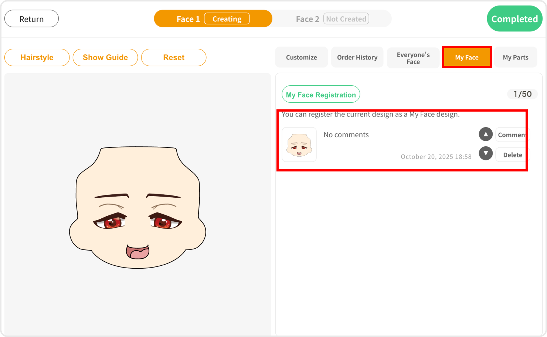Switch to the Face 2 tab
Image resolution: width=547 pixels, height=337 pixels.
tap(307, 19)
